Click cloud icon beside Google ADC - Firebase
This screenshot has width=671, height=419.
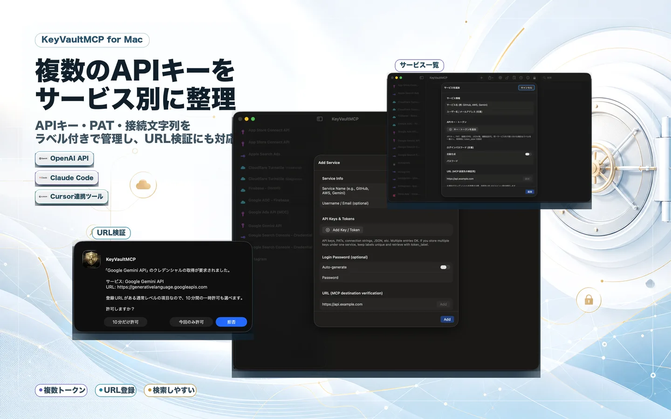(243, 202)
